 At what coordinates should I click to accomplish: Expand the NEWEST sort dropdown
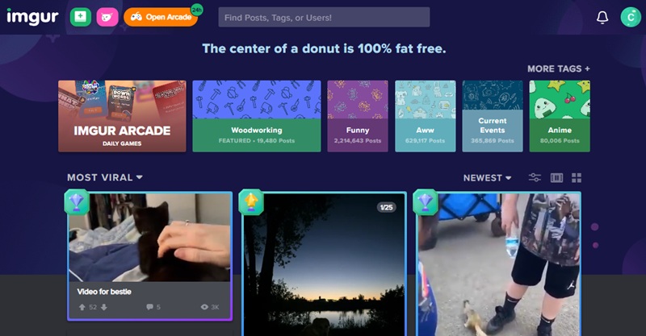(x=487, y=177)
